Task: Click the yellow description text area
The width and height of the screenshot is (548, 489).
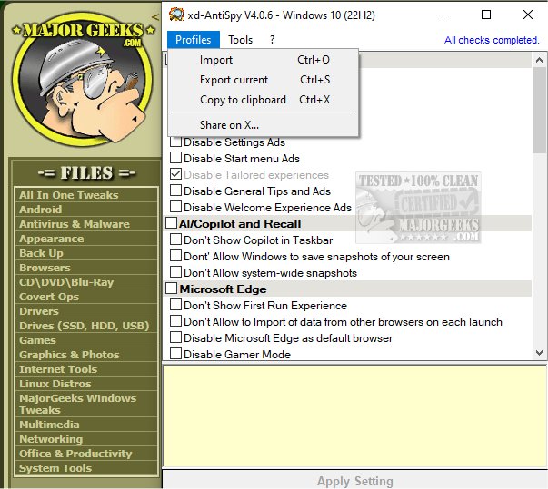Action: 355,416
